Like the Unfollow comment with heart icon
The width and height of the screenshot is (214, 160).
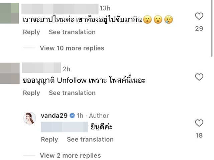(199, 77)
